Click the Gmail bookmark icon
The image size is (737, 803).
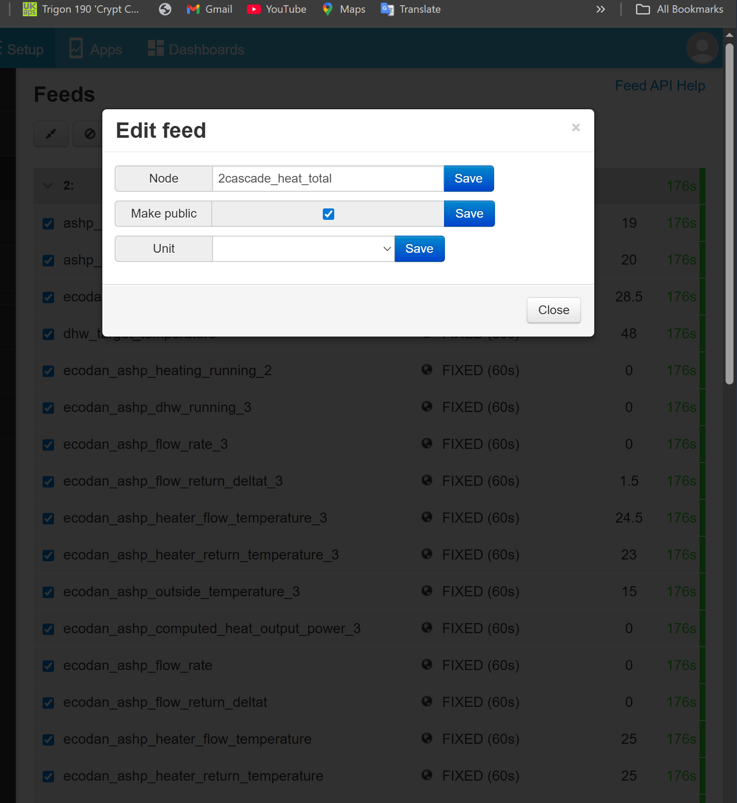coord(193,9)
